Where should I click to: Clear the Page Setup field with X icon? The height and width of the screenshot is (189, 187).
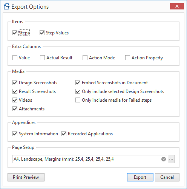(x=164, y=159)
